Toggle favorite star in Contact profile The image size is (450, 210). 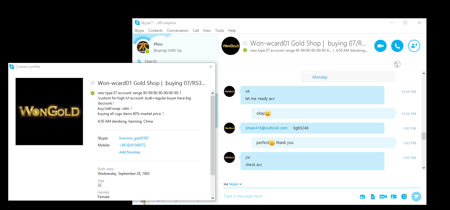point(93,83)
